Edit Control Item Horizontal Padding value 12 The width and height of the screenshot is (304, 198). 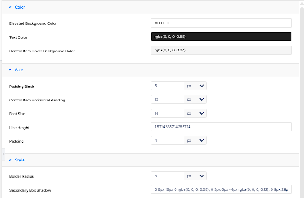pyautogui.click(x=167, y=99)
